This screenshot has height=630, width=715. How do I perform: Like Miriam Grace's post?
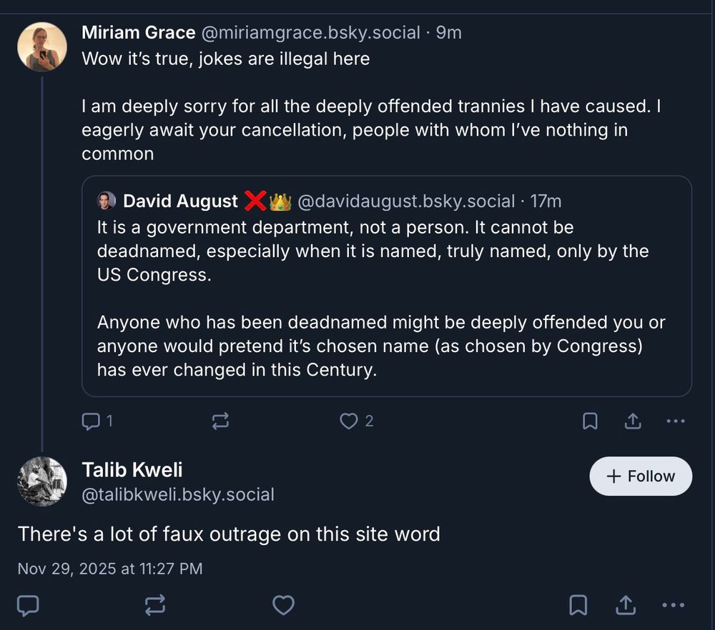pyautogui.click(x=348, y=421)
